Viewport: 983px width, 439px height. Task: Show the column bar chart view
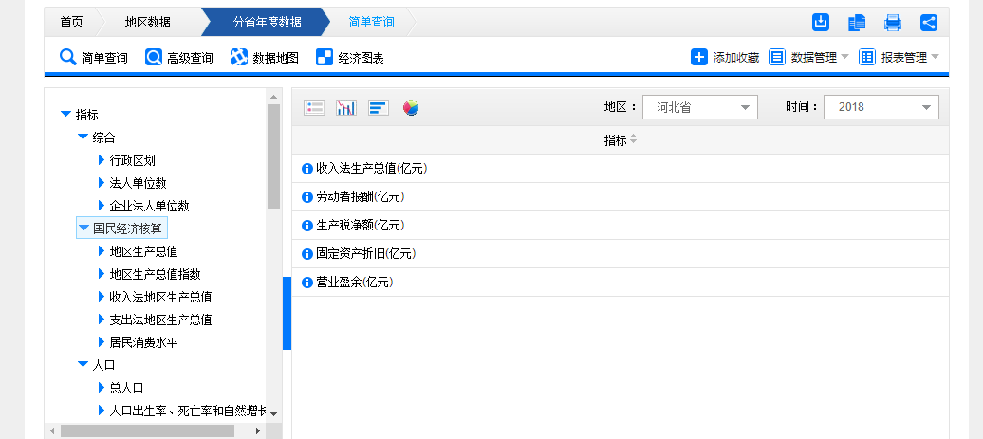(346, 108)
